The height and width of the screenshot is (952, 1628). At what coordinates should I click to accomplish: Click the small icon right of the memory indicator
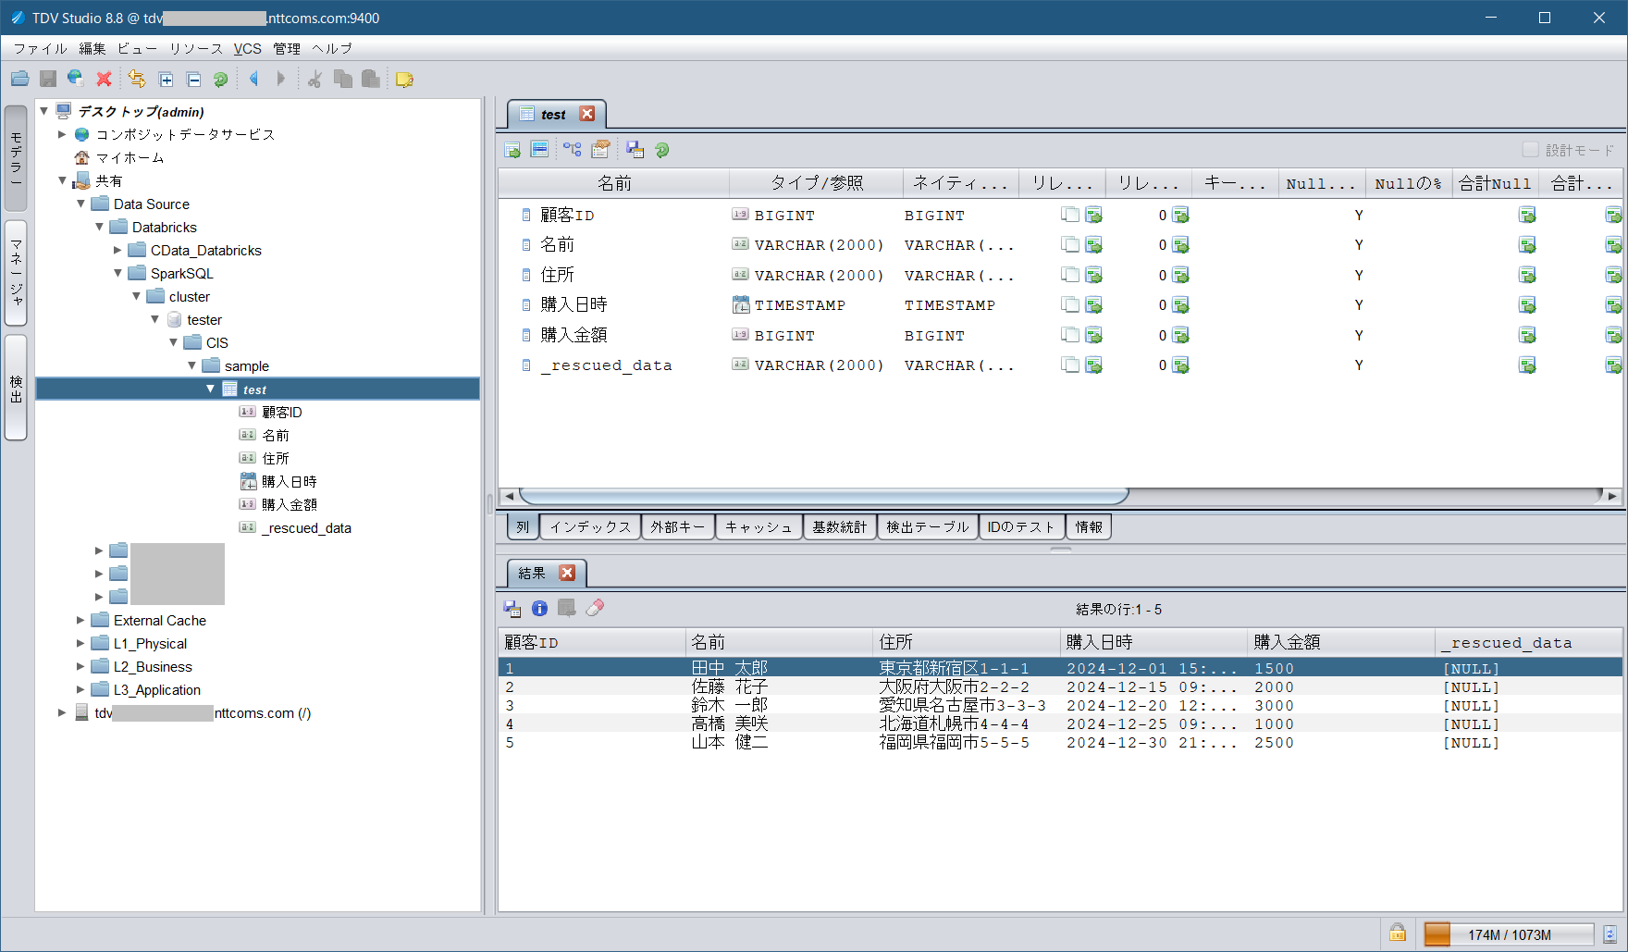[1609, 934]
